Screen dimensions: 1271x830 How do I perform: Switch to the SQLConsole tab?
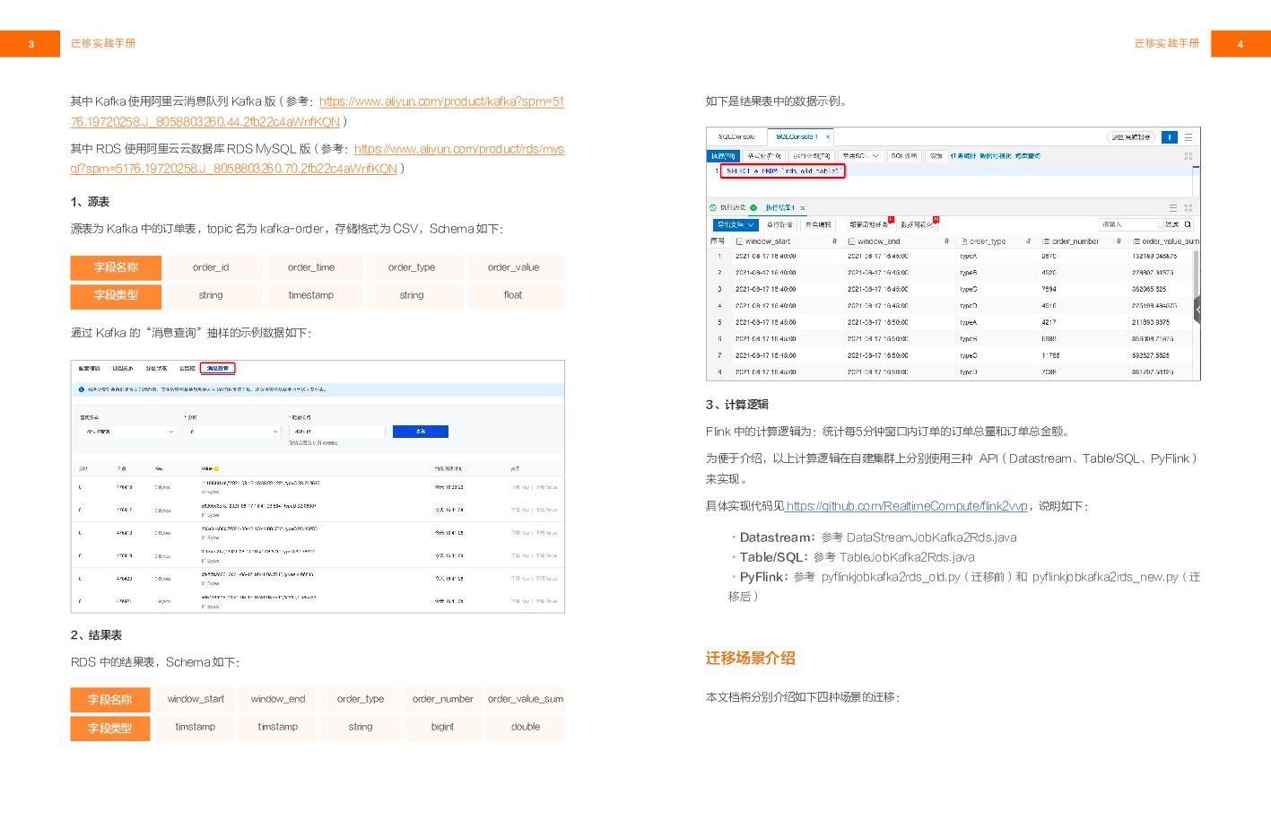736,137
